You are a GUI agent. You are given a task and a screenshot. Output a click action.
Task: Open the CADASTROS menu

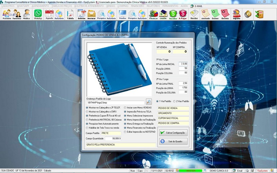tap(8, 6)
